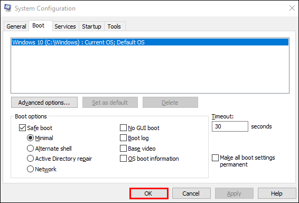This screenshot has height=203, width=299.
Task: Tick the Boot log checkbox
Action: [x=123, y=138]
